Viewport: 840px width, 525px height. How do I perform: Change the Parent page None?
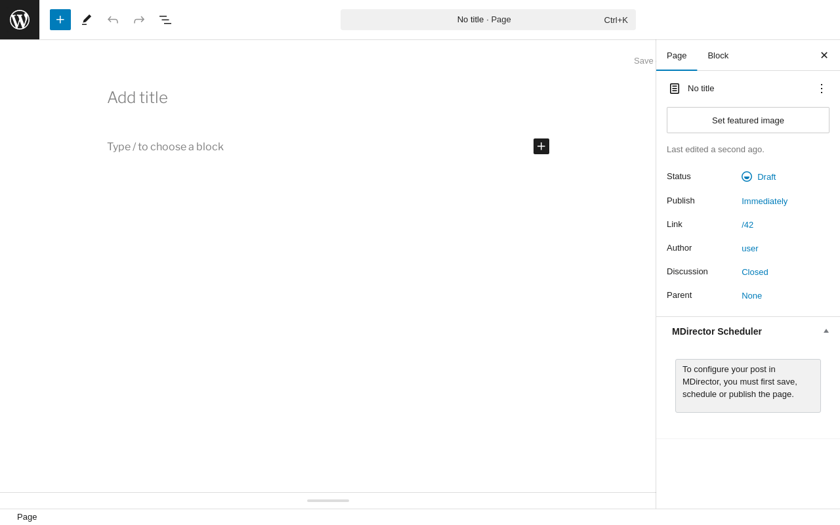click(751, 295)
